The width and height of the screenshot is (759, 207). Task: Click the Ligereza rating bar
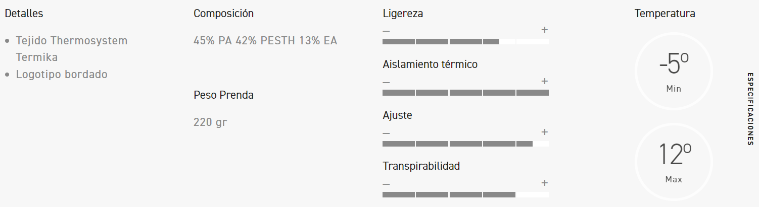[465, 42]
